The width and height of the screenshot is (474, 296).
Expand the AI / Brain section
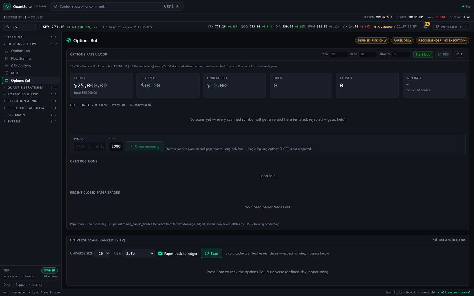30,115
